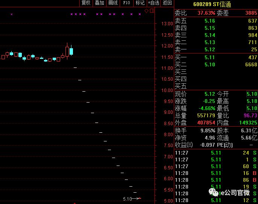The width and height of the screenshot is (258, 204).
Task: Add stock with the +自选 button
Action: tap(153, 3)
